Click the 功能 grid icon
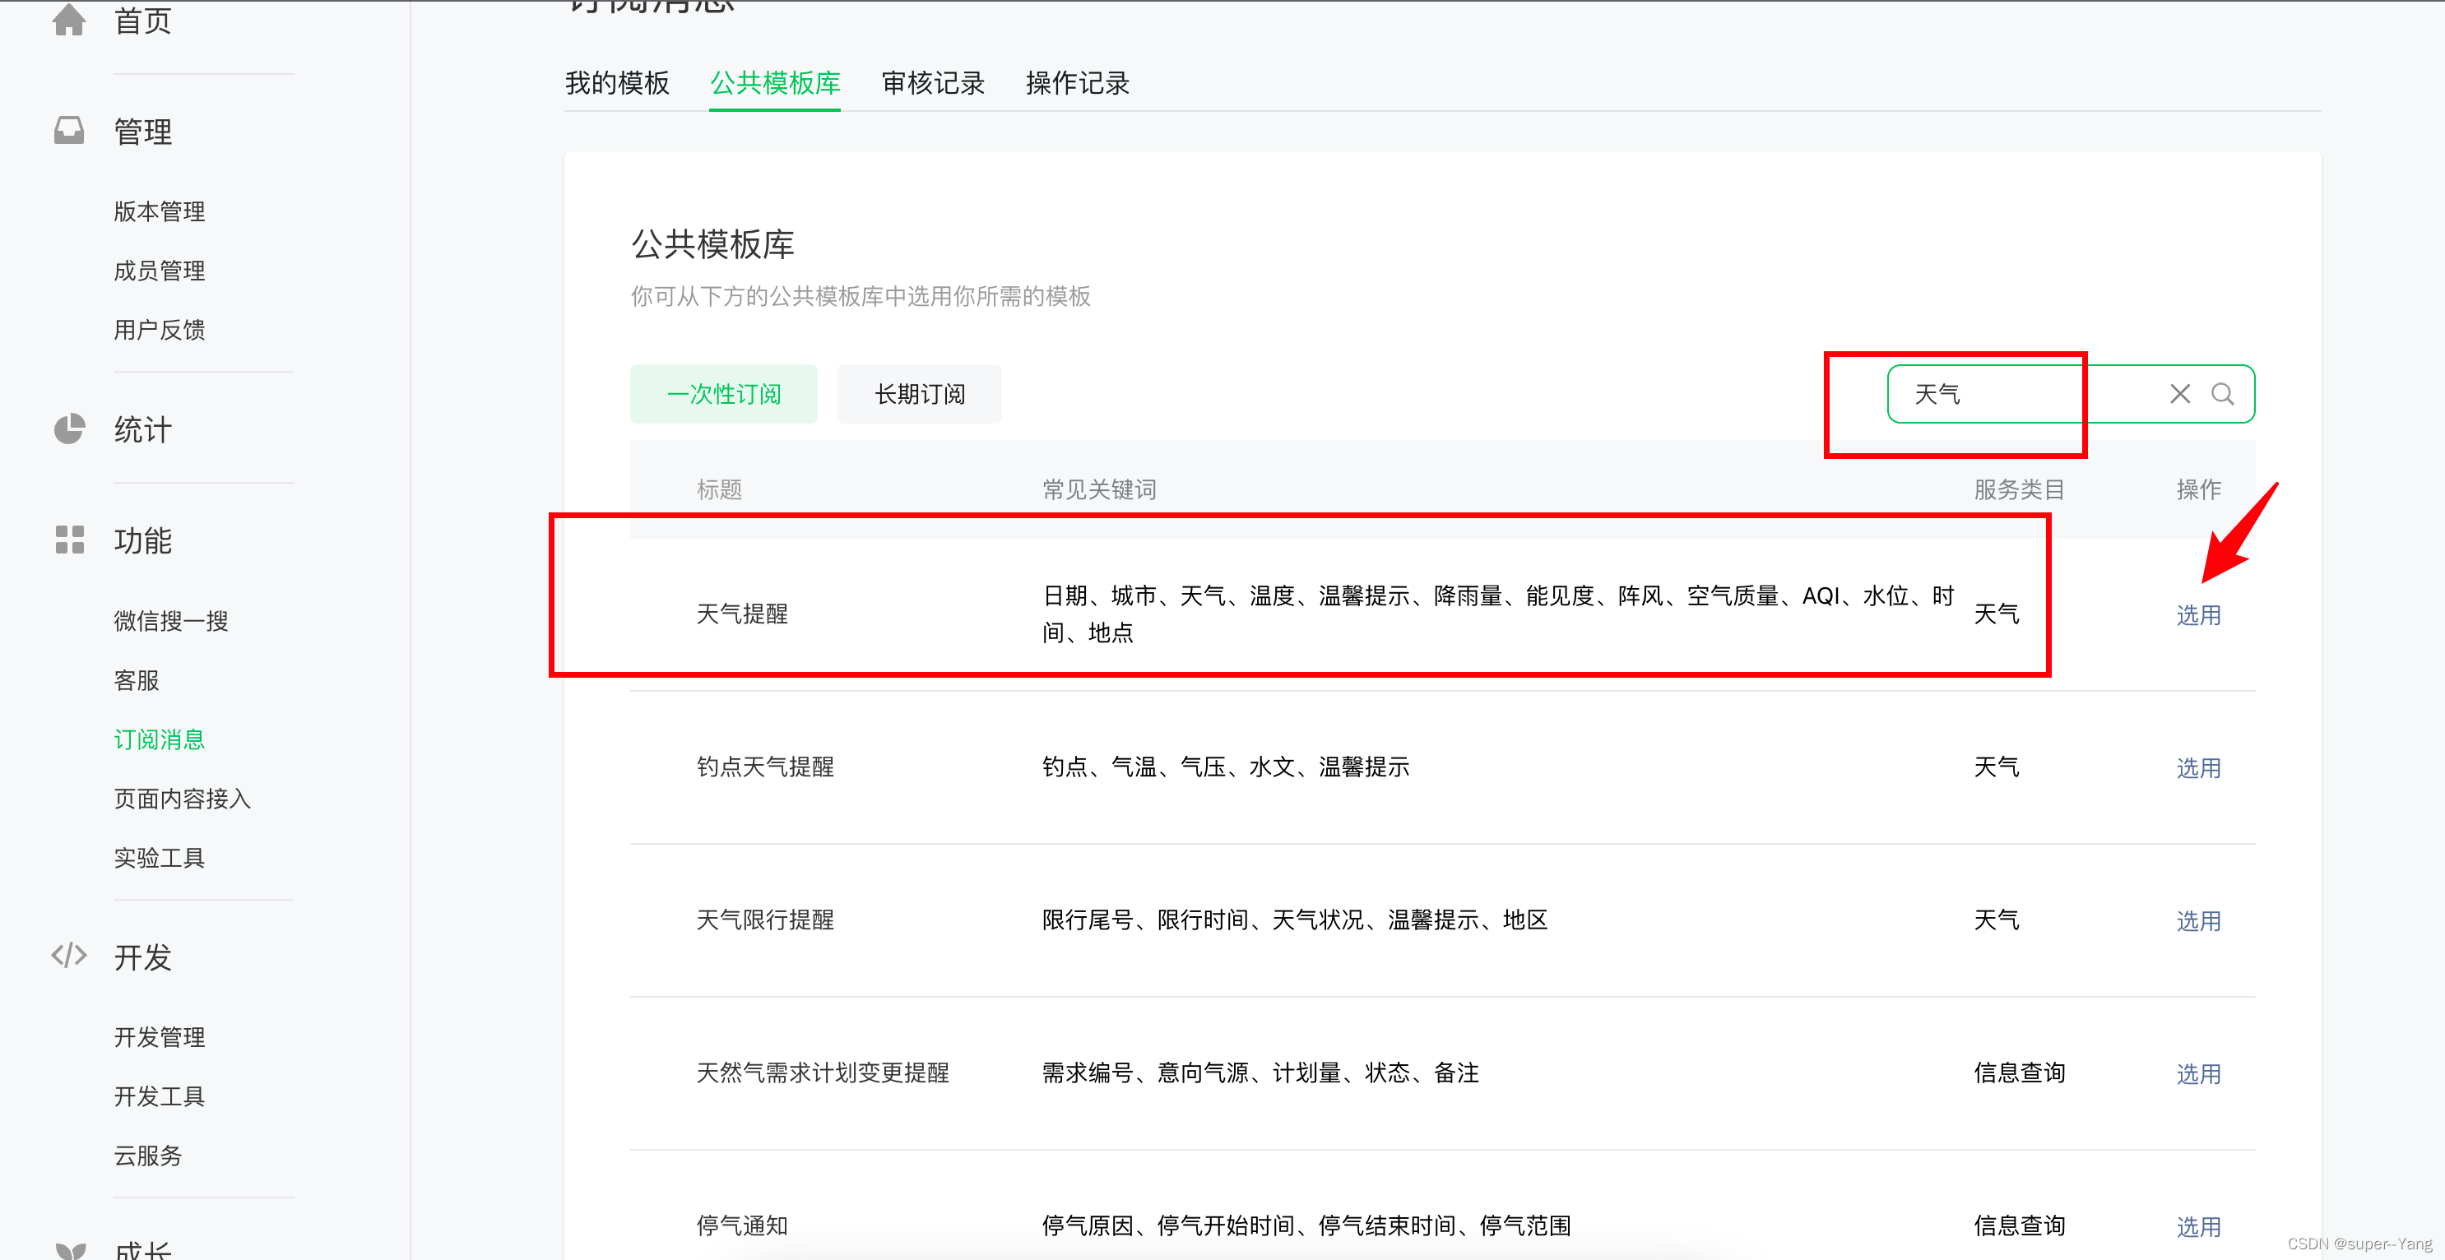Viewport: 2445px width, 1260px height. [69, 540]
